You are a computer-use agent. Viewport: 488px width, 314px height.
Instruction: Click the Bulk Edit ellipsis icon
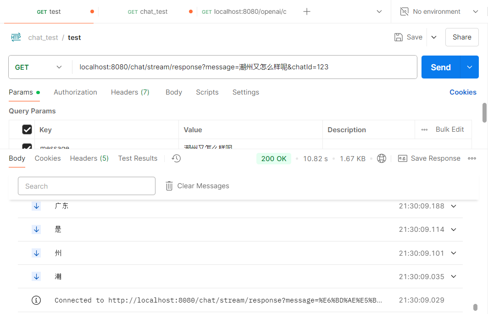[x=424, y=129]
